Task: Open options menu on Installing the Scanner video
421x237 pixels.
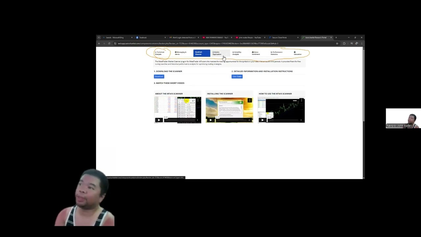Action: click(x=250, y=100)
